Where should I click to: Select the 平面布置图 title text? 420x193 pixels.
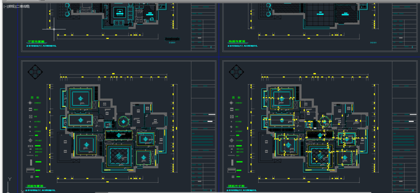click(x=36, y=42)
